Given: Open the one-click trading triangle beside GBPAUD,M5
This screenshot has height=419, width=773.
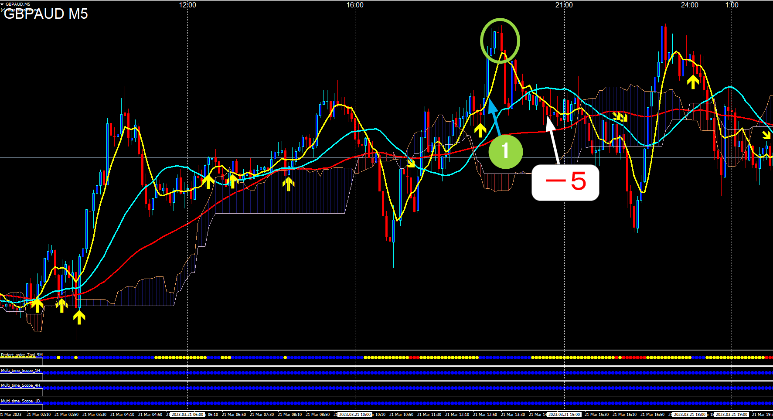Looking at the screenshot, I should (x=2, y=4).
